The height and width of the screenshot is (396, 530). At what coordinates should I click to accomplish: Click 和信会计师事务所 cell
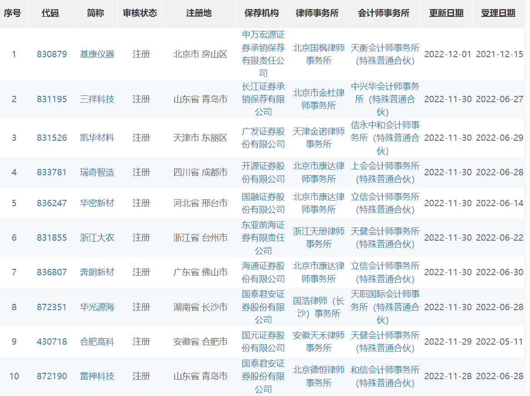click(x=385, y=376)
